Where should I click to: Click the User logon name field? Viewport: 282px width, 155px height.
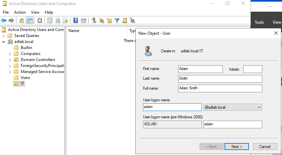click(x=172, y=107)
